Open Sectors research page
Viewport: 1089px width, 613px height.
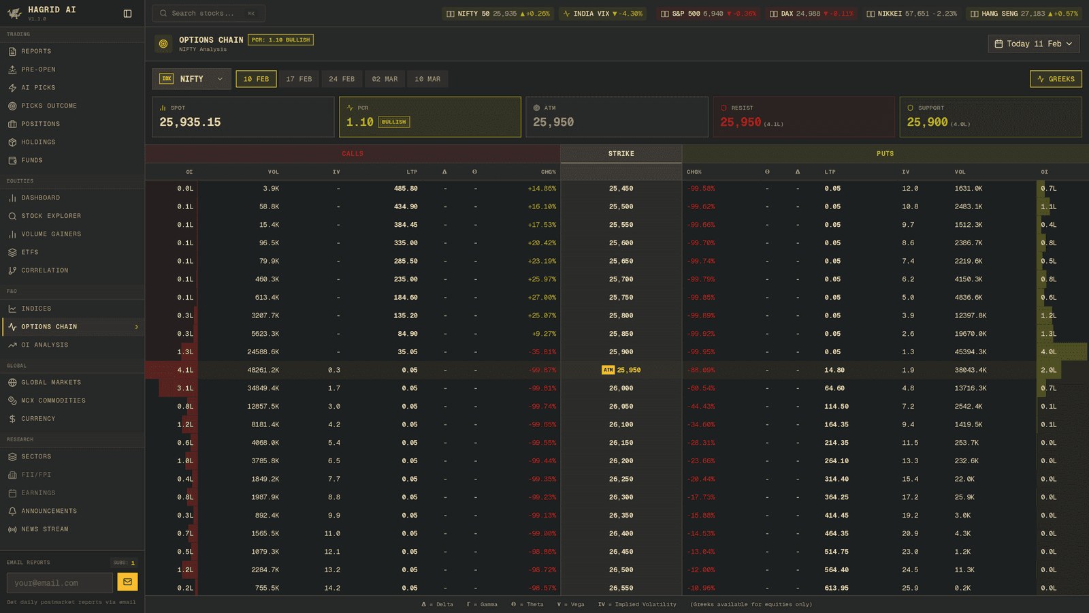pyautogui.click(x=72, y=456)
